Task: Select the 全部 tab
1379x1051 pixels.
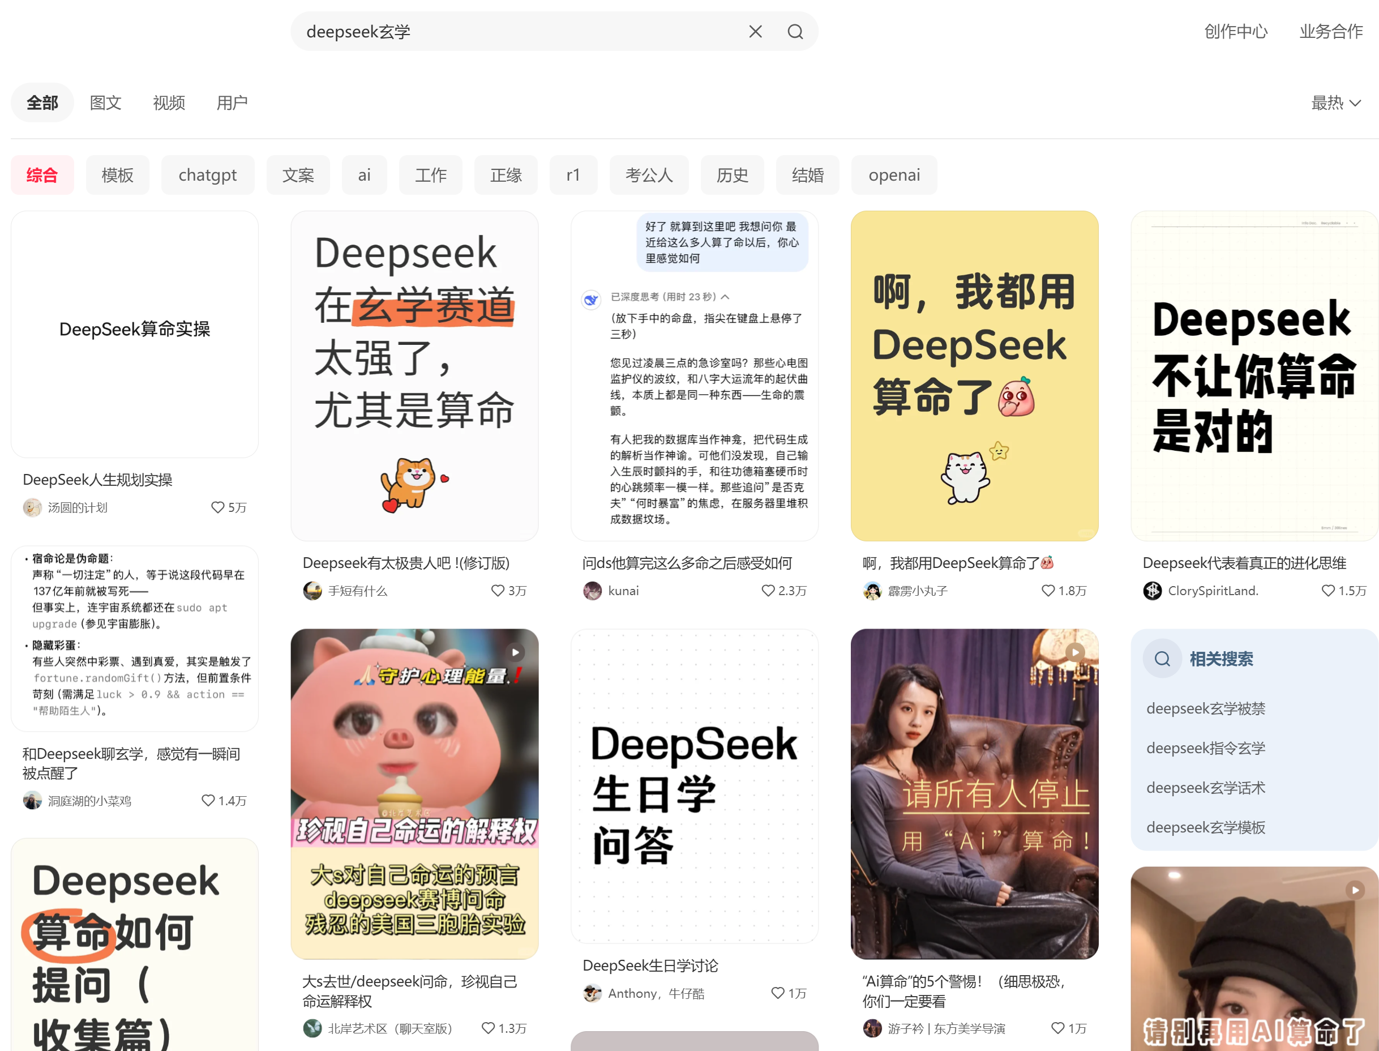Action: tap(42, 102)
